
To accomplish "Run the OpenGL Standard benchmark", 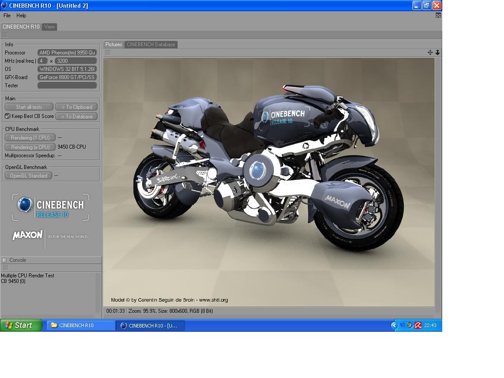I will pos(29,175).
